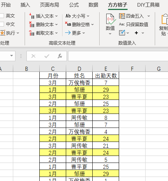Click the 截取文本 extract text icon
Image resolution: width=168 pixels, height=181 pixels.
[x=32, y=33]
